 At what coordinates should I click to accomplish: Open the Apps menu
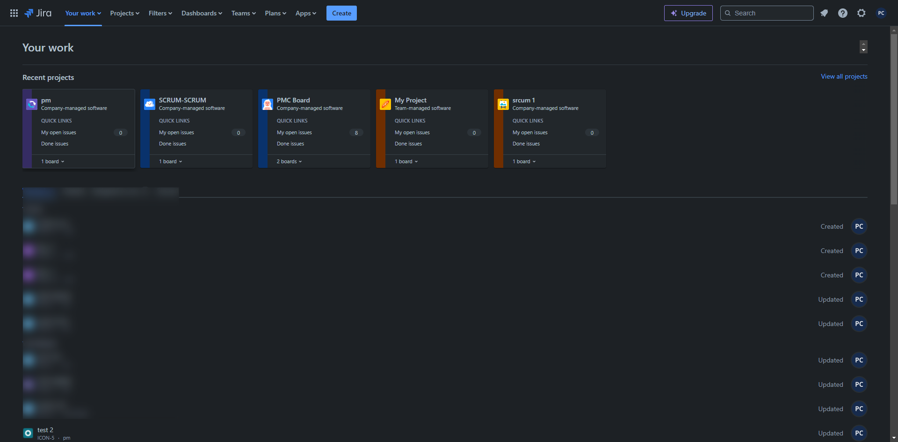(306, 13)
